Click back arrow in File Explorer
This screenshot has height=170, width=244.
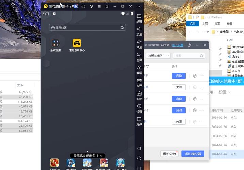[191, 32]
